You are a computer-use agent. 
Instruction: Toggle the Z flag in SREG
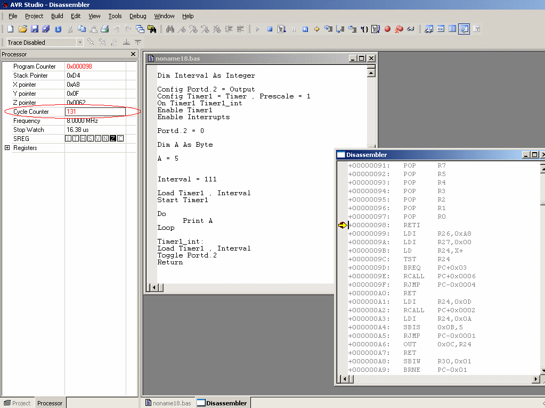point(113,139)
